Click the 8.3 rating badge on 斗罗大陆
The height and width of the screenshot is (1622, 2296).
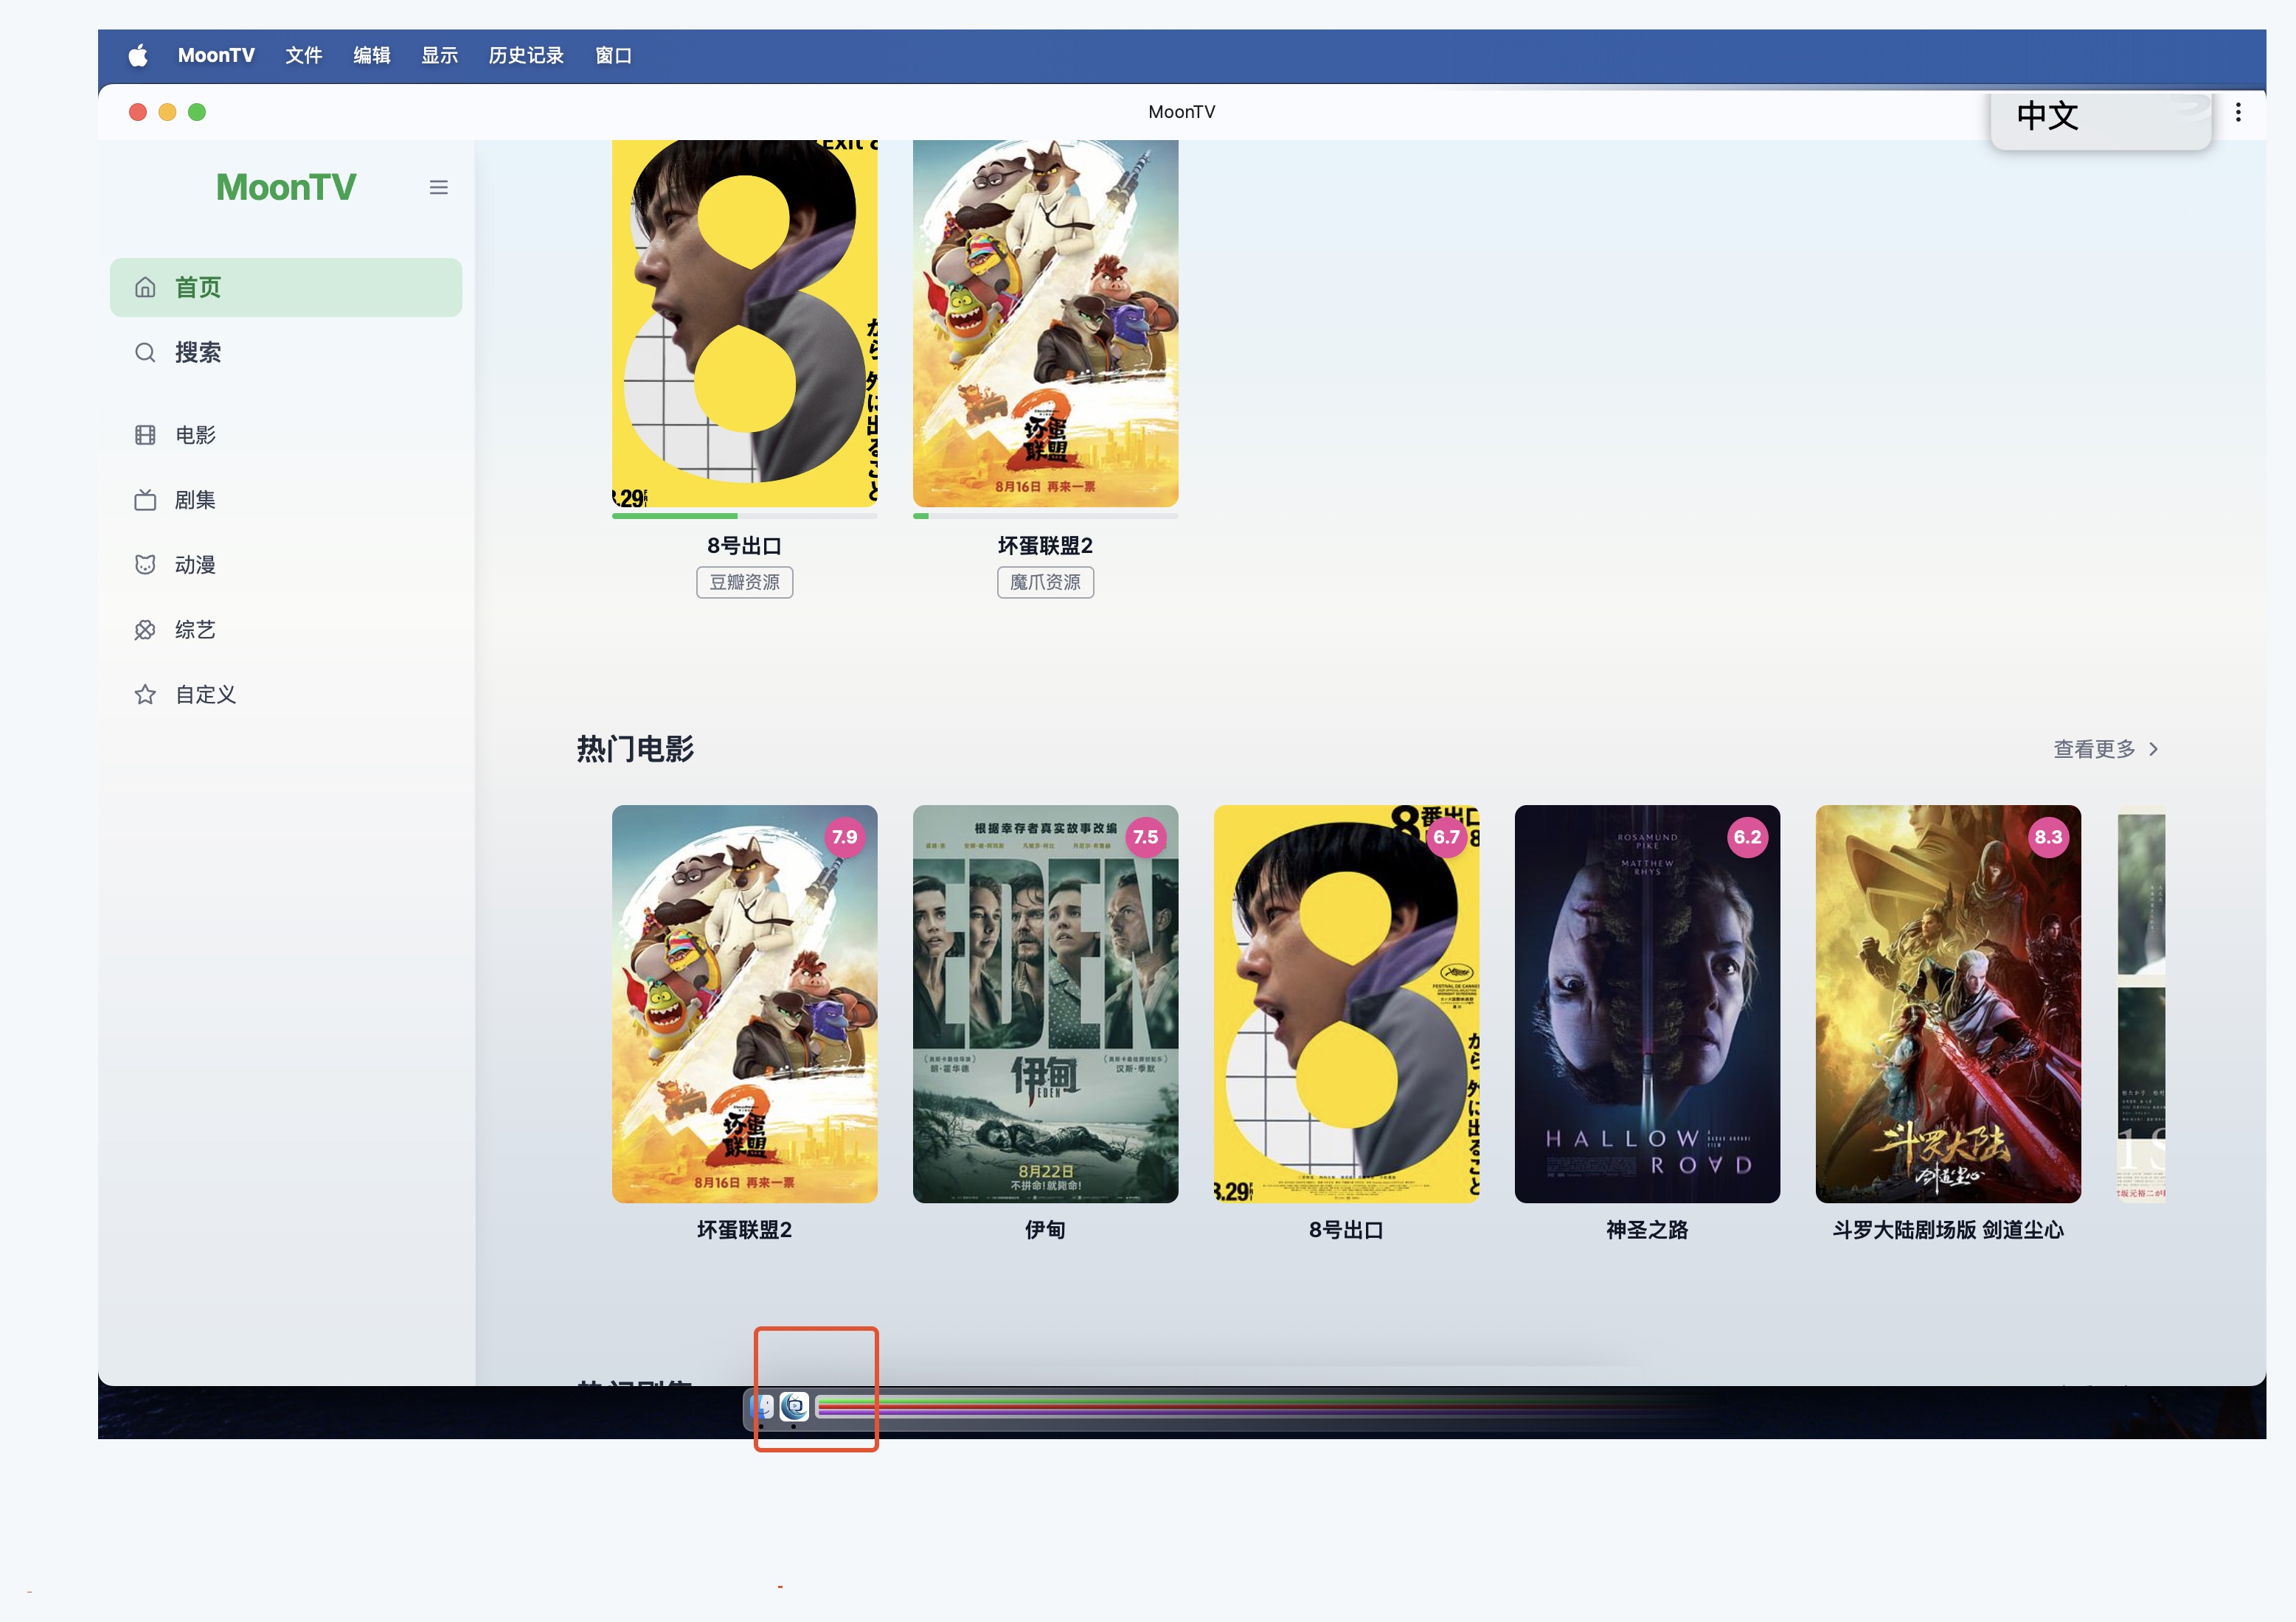click(x=2049, y=838)
